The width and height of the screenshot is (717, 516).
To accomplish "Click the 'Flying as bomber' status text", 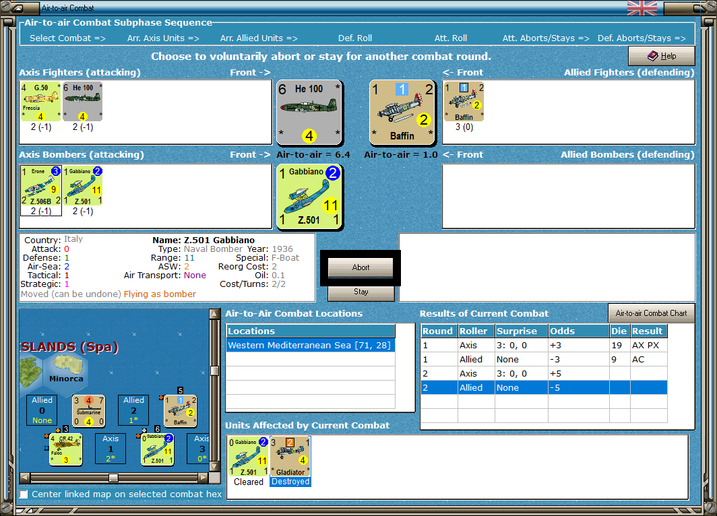I will 160,294.
